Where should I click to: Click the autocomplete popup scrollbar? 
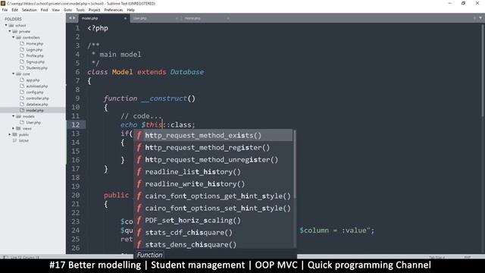click(x=295, y=165)
